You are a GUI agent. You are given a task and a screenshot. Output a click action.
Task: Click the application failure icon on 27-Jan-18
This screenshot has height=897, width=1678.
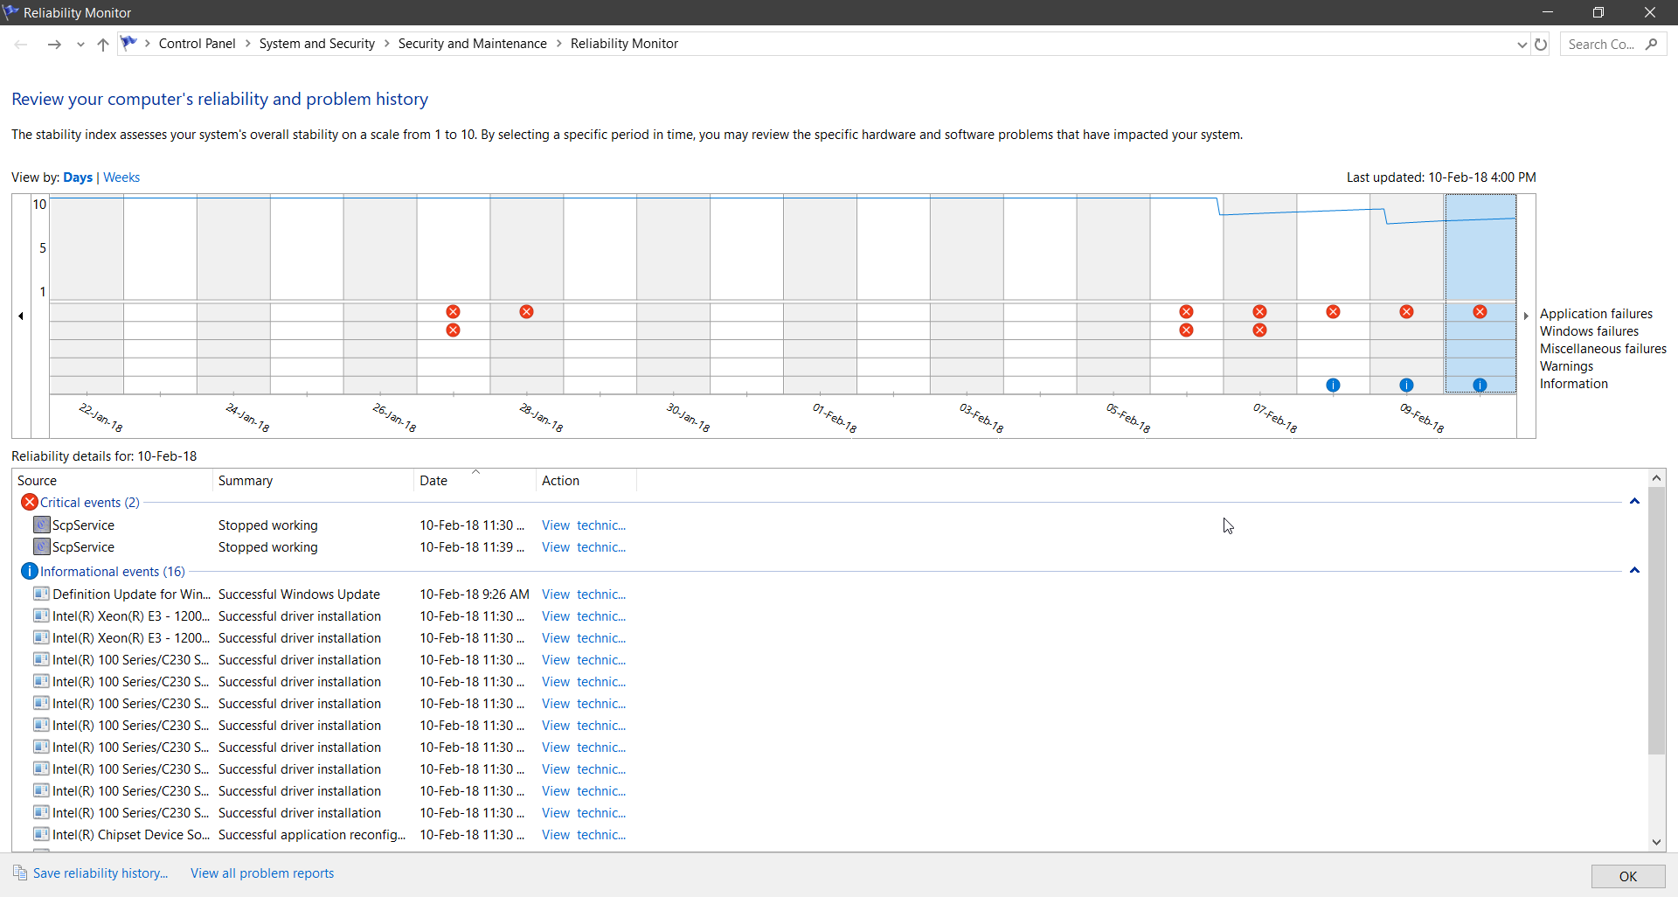(x=453, y=312)
